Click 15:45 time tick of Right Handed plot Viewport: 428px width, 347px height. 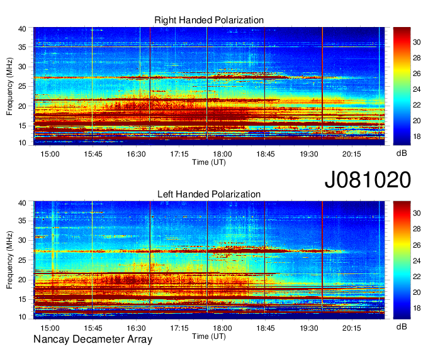coord(93,154)
